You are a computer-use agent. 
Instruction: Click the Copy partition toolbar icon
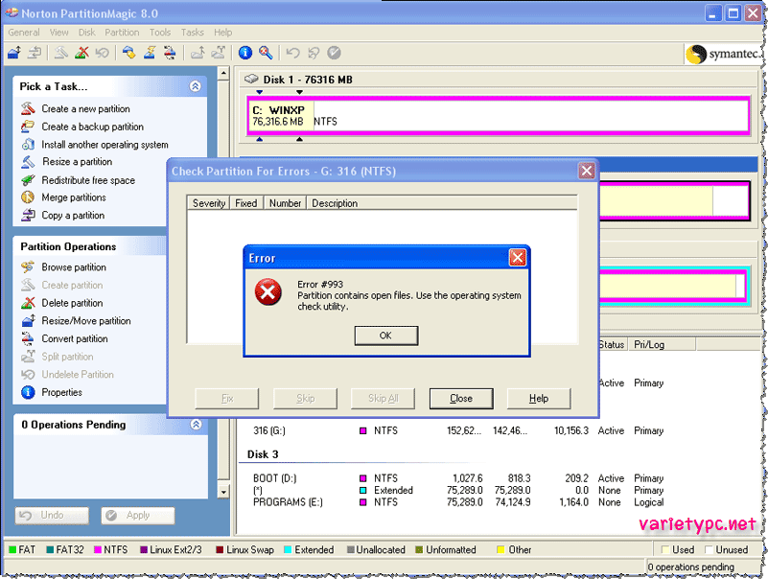point(35,53)
